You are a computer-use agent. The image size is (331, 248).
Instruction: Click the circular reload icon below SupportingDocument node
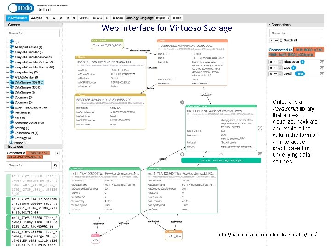183,154
